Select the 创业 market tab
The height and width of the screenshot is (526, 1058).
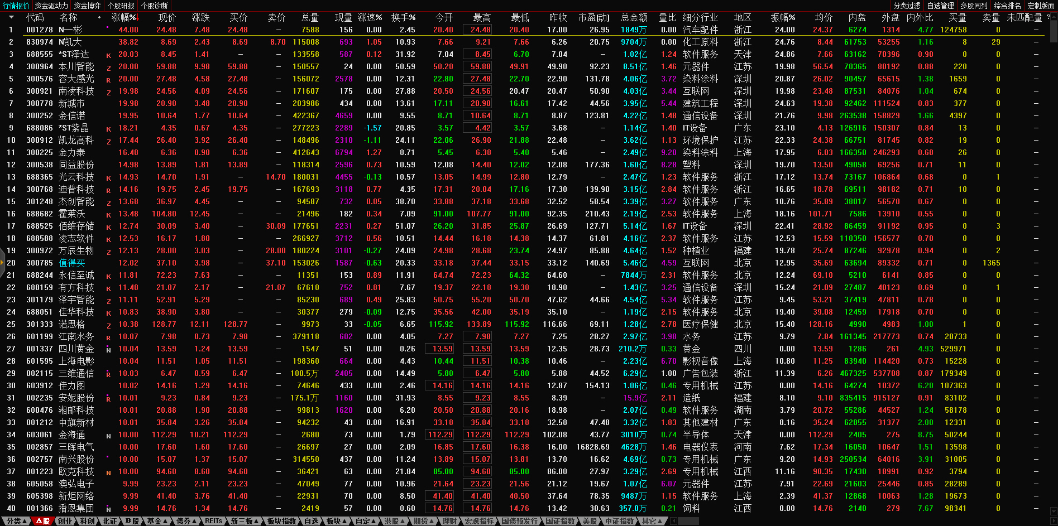point(65,521)
